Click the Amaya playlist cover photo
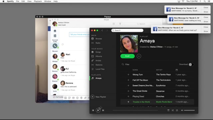213x120 pixels. pos(129,44)
